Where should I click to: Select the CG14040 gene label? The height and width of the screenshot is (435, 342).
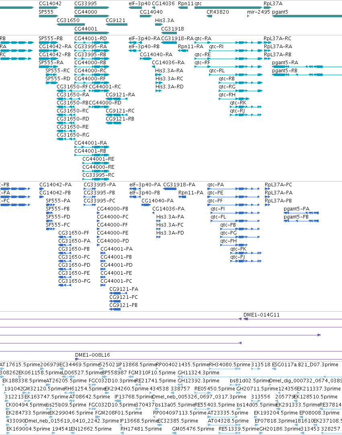pos(151,12)
